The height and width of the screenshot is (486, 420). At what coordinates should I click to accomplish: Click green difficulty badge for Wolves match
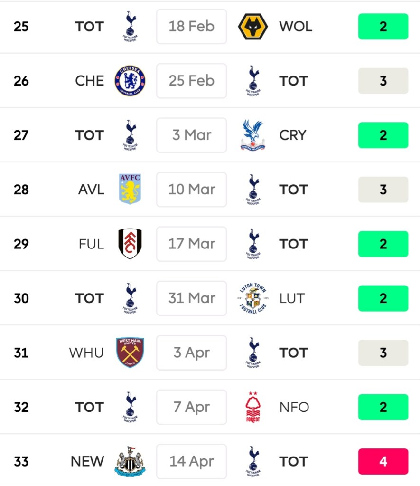coord(383,27)
